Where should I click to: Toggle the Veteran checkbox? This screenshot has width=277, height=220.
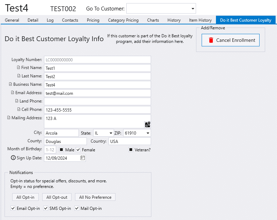[131, 150]
